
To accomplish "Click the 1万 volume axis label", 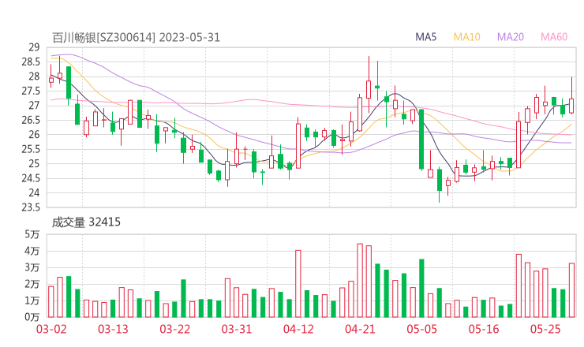I will [x=32, y=300].
